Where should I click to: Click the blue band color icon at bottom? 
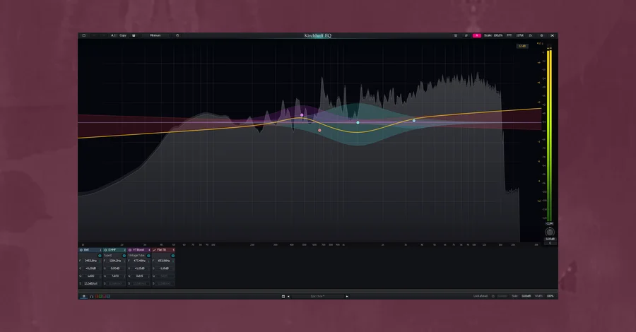click(x=108, y=296)
